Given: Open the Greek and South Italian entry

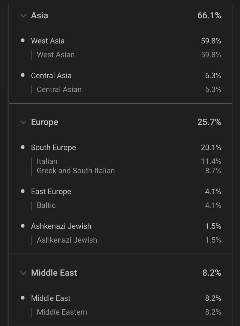Looking at the screenshot, I should [x=76, y=171].
